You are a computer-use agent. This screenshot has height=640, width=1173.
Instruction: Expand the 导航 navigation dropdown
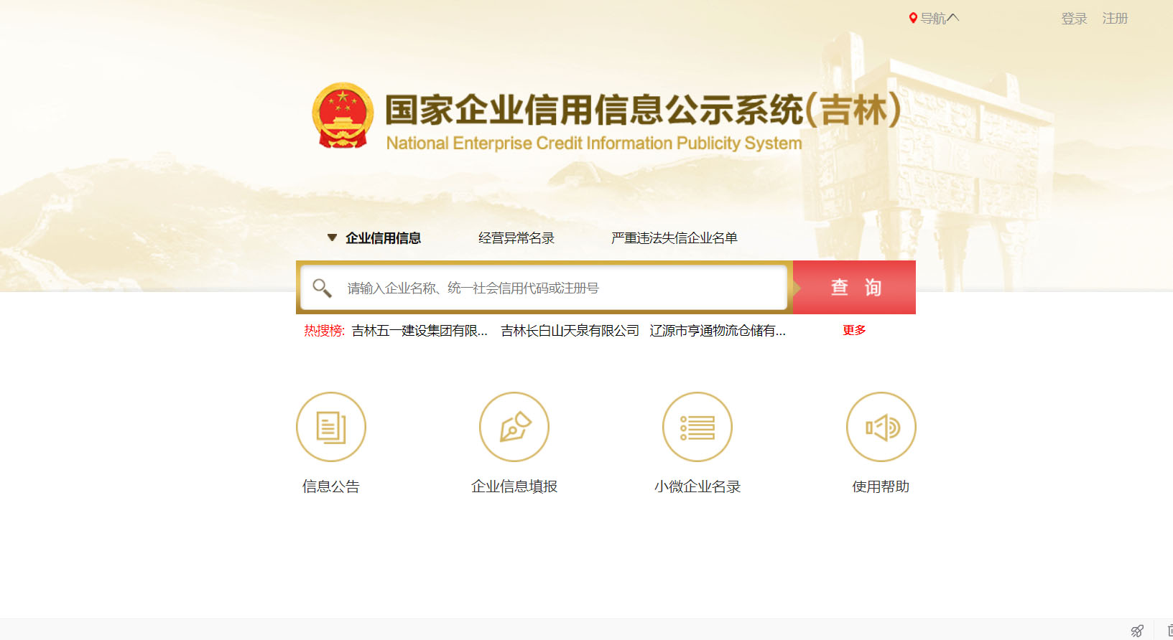[940, 18]
